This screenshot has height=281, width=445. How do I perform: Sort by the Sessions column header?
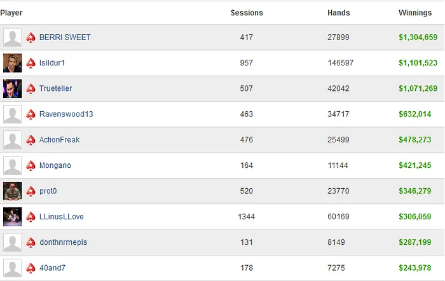coord(247,13)
